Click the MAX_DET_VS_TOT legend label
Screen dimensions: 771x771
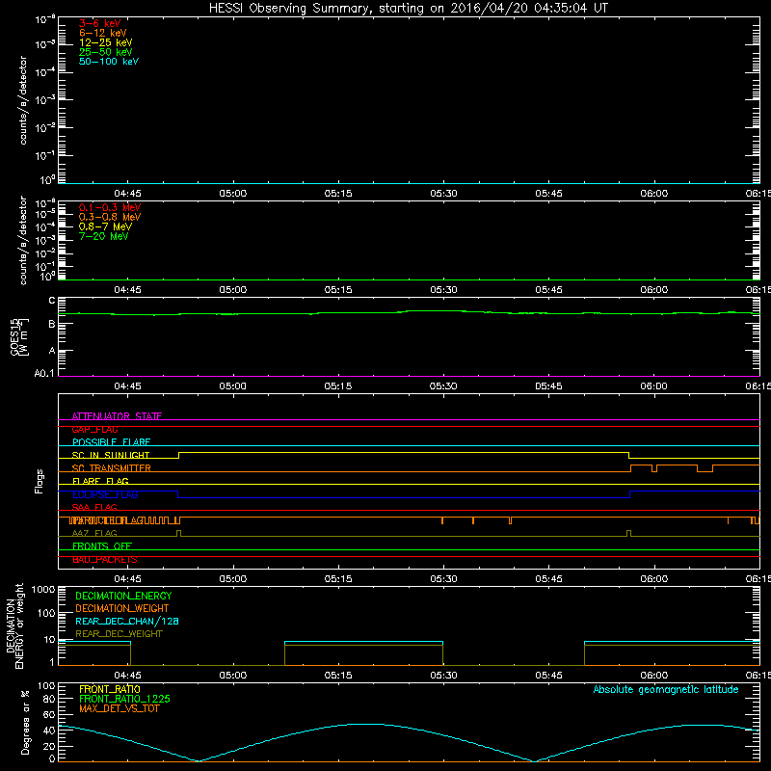(119, 708)
